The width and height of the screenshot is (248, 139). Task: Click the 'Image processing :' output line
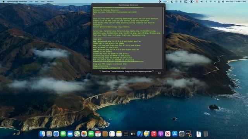pos(101,66)
